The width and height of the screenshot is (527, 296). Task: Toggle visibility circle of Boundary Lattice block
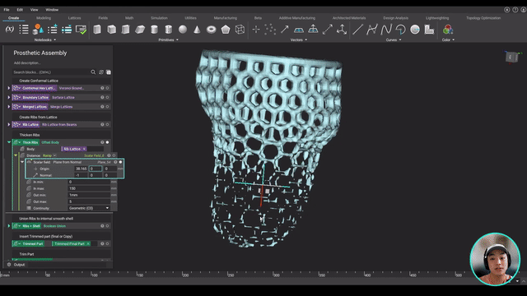[108, 97]
